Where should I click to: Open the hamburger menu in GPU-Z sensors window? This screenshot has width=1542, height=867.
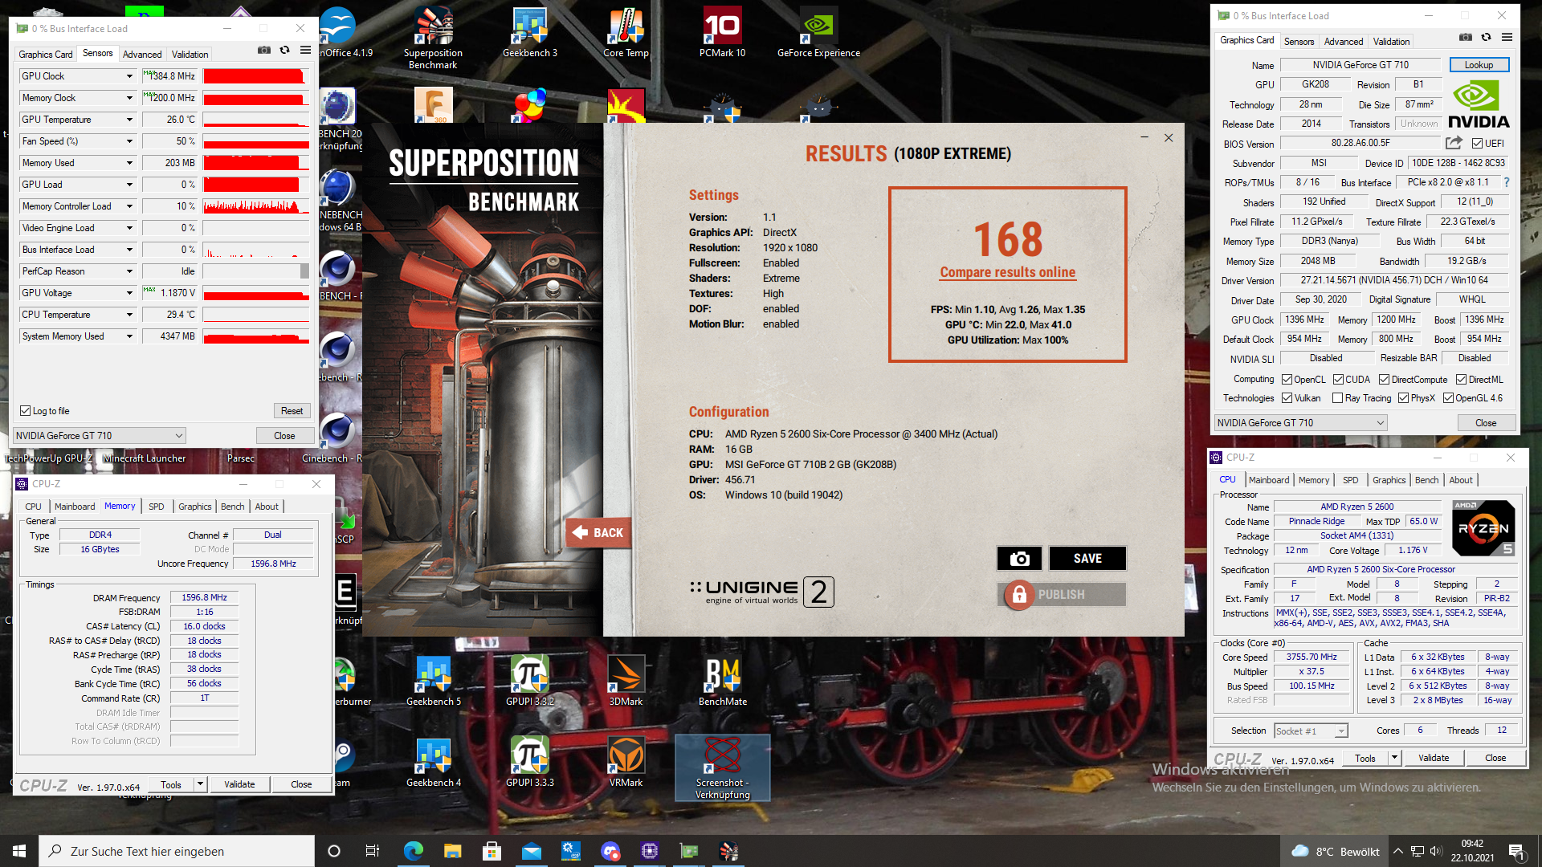click(x=305, y=50)
